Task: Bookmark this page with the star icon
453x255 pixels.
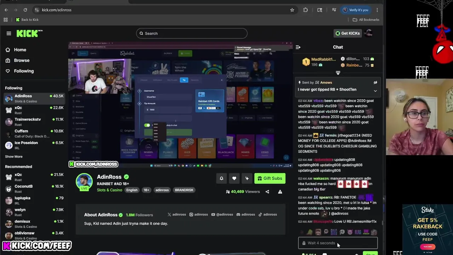Action: [x=292, y=10]
